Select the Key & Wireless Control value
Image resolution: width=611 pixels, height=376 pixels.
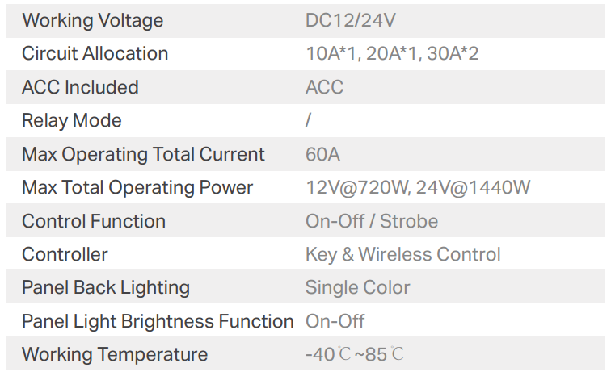click(402, 255)
